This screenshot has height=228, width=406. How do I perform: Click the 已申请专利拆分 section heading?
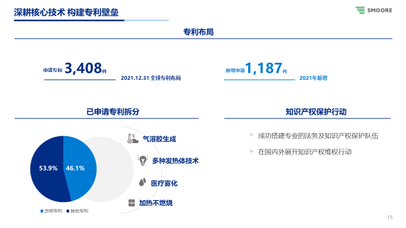(x=113, y=111)
